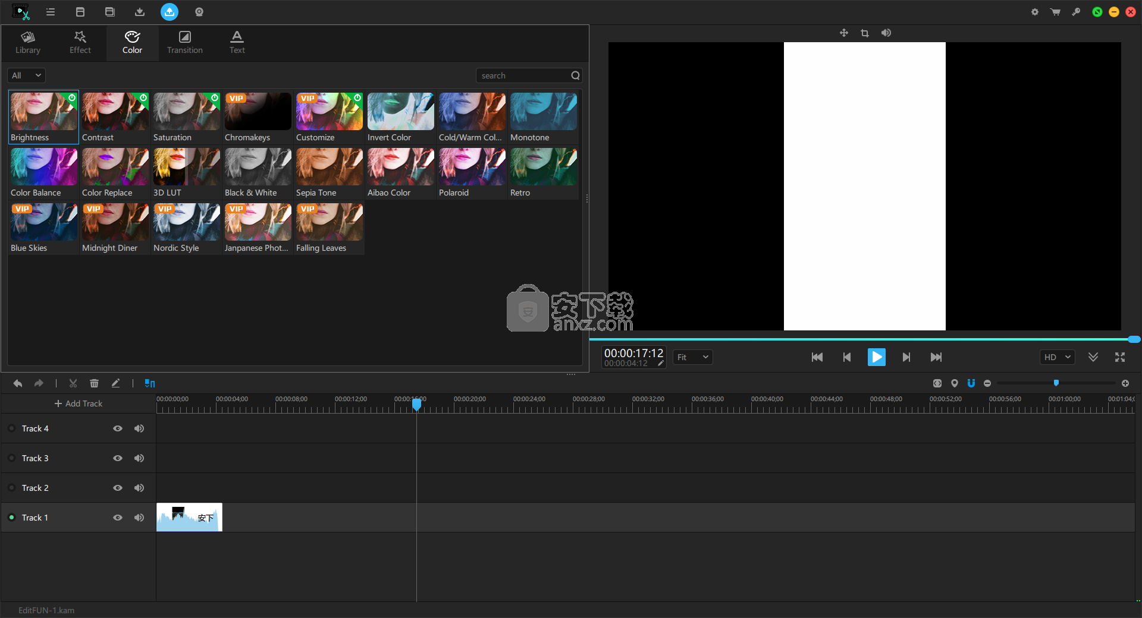
Task: Open the HD quality dropdown
Action: 1057,357
